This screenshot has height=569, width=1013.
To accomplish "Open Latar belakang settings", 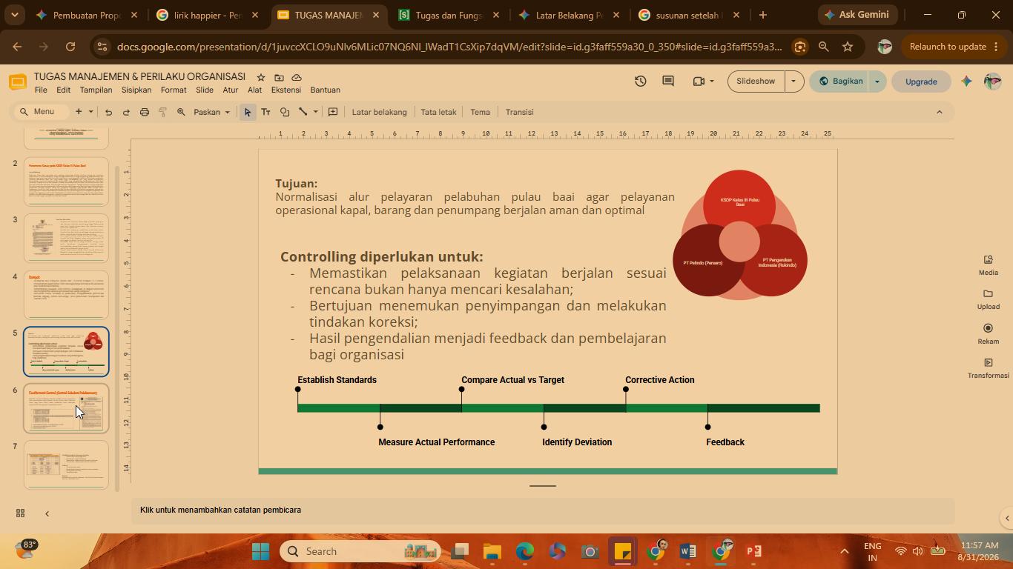I will [379, 112].
